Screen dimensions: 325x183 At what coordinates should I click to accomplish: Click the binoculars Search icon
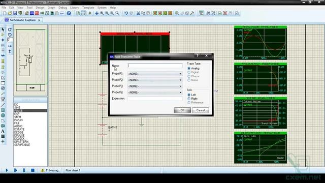(x=208, y=13)
